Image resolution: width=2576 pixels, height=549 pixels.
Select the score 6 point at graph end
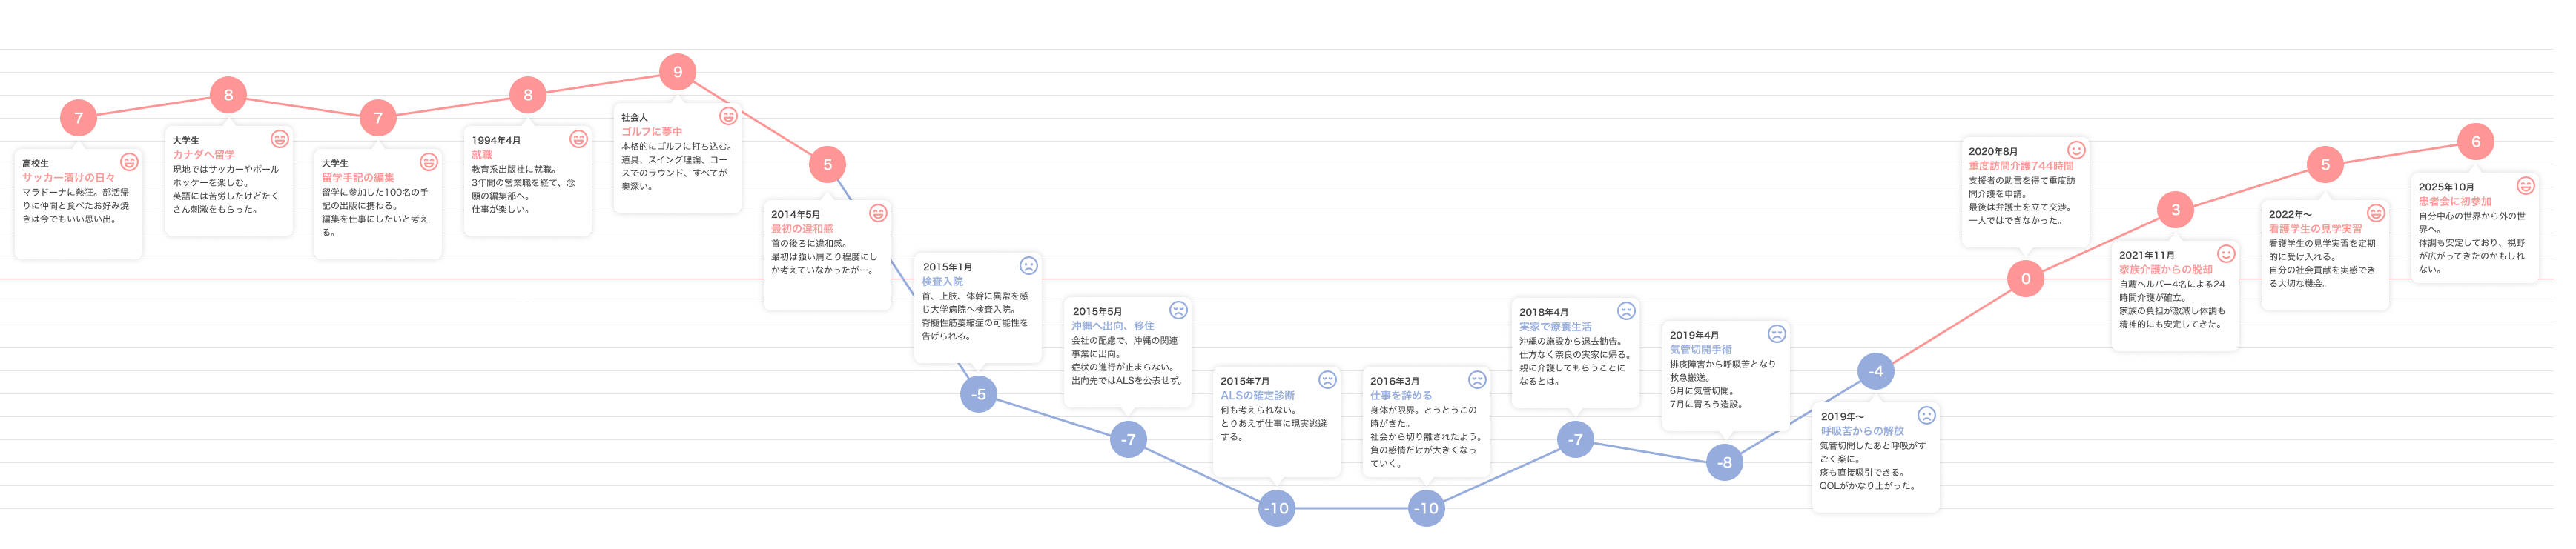[2475, 142]
